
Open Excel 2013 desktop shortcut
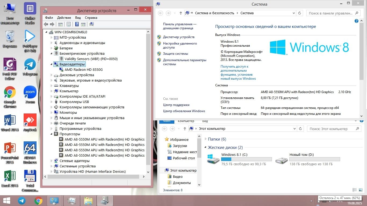[10, 178]
